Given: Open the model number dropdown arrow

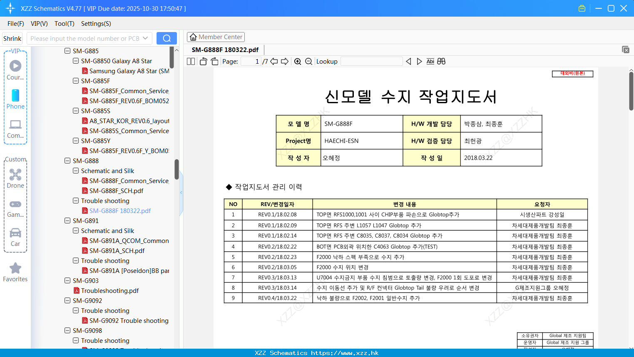Looking at the screenshot, I should (145, 38).
